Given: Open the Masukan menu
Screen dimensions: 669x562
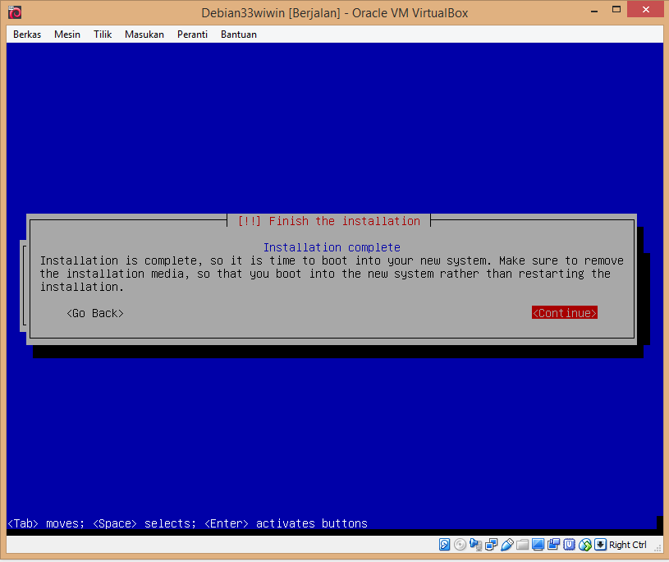Looking at the screenshot, I should tap(144, 35).
